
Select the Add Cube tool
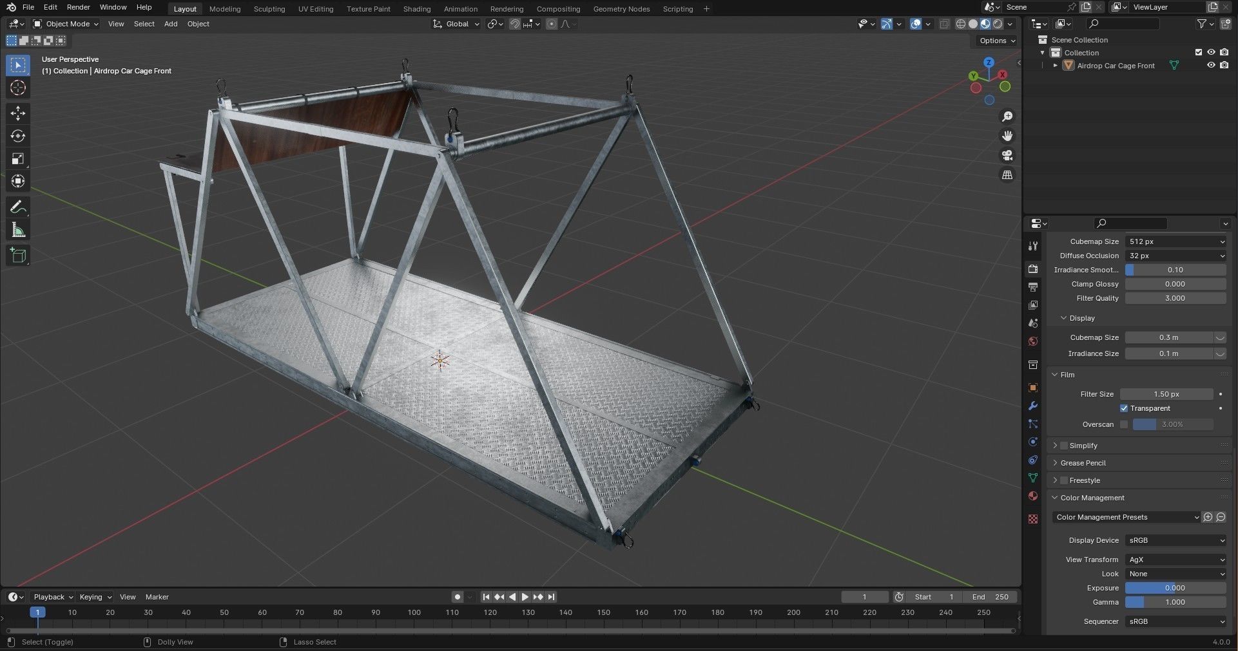click(x=18, y=256)
